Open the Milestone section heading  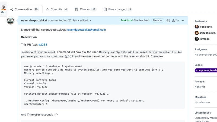click(x=200, y=97)
